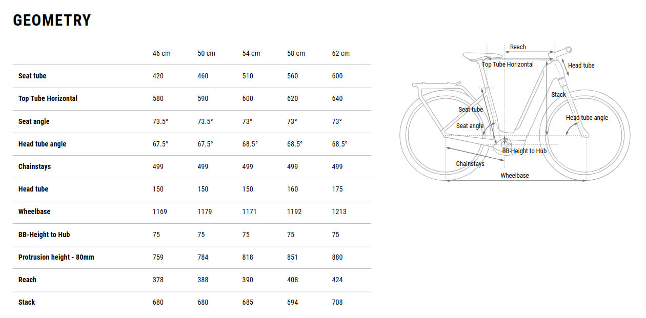The width and height of the screenshot is (646, 318).
Task: Click the GEOMETRY heading
Action: [x=52, y=20]
